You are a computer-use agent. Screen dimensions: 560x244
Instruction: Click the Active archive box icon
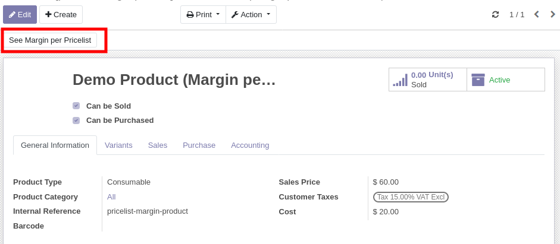click(x=478, y=80)
